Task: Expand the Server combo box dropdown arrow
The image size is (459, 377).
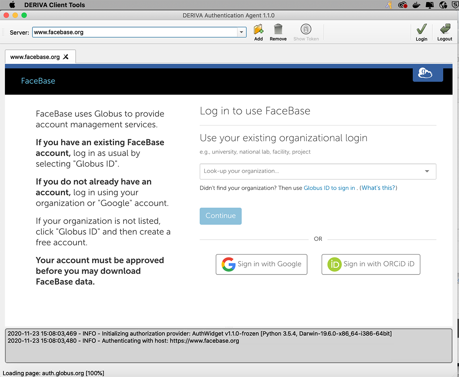Action: coord(241,32)
